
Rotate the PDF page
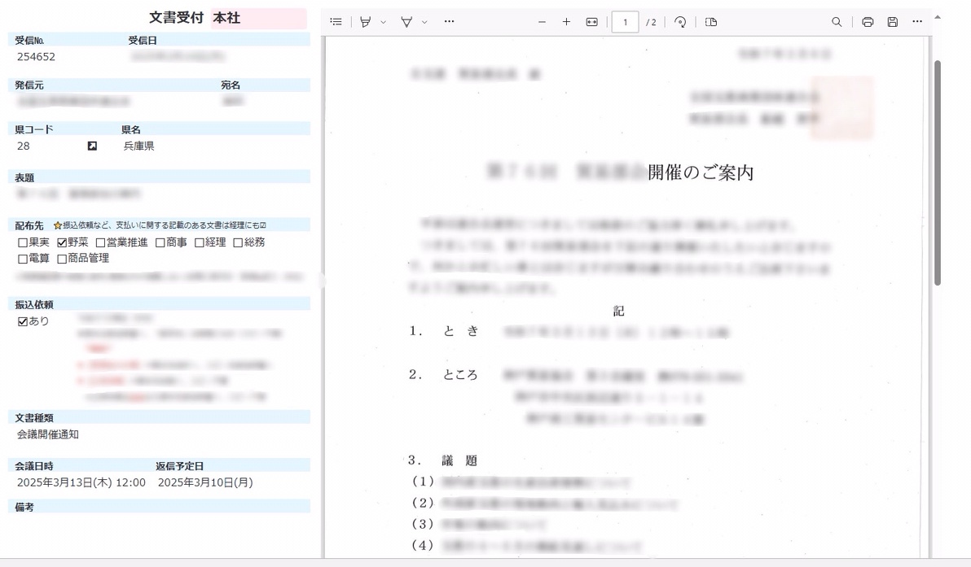pos(680,22)
